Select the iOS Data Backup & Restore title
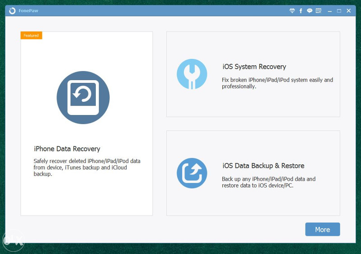Viewport: 361px width, 254px height. coord(263,166)
